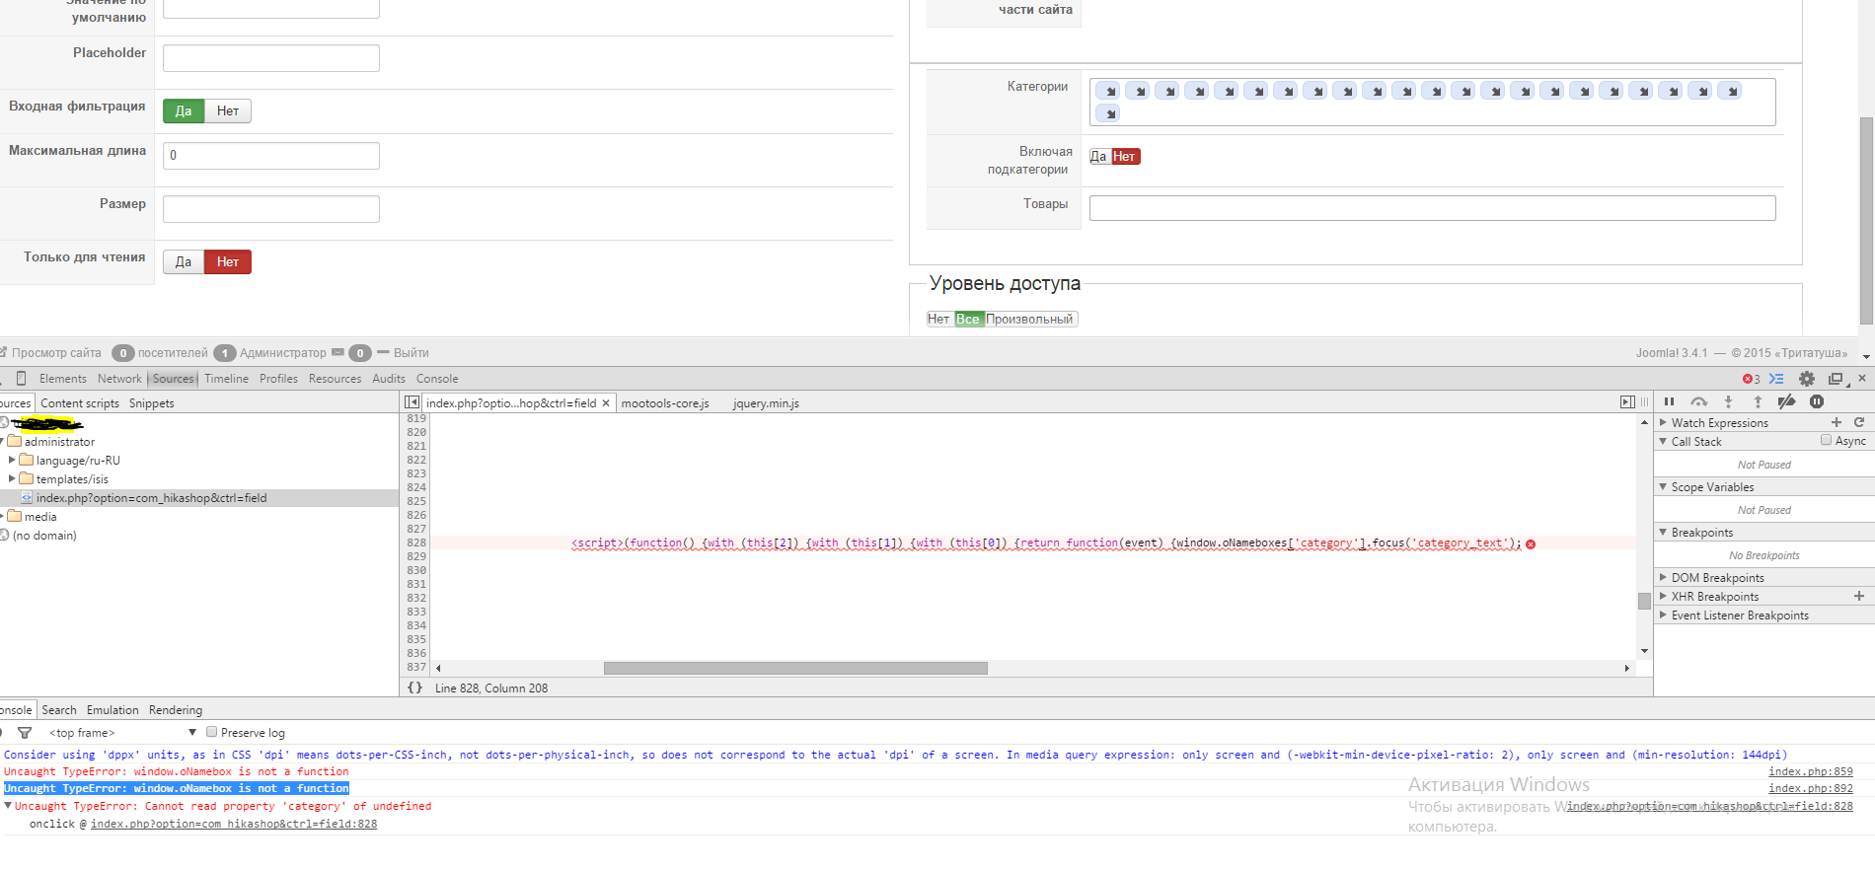Expand Watch Expressions section
Screen dimensions: 1875x869
[x=1663, y=422]
